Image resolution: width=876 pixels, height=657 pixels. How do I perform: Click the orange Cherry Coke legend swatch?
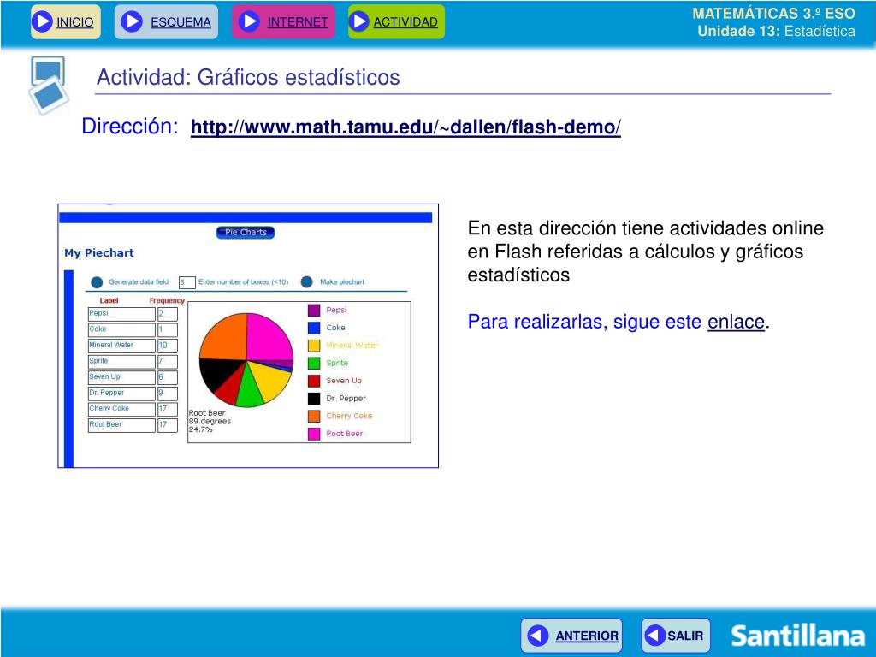pos(314,417)
